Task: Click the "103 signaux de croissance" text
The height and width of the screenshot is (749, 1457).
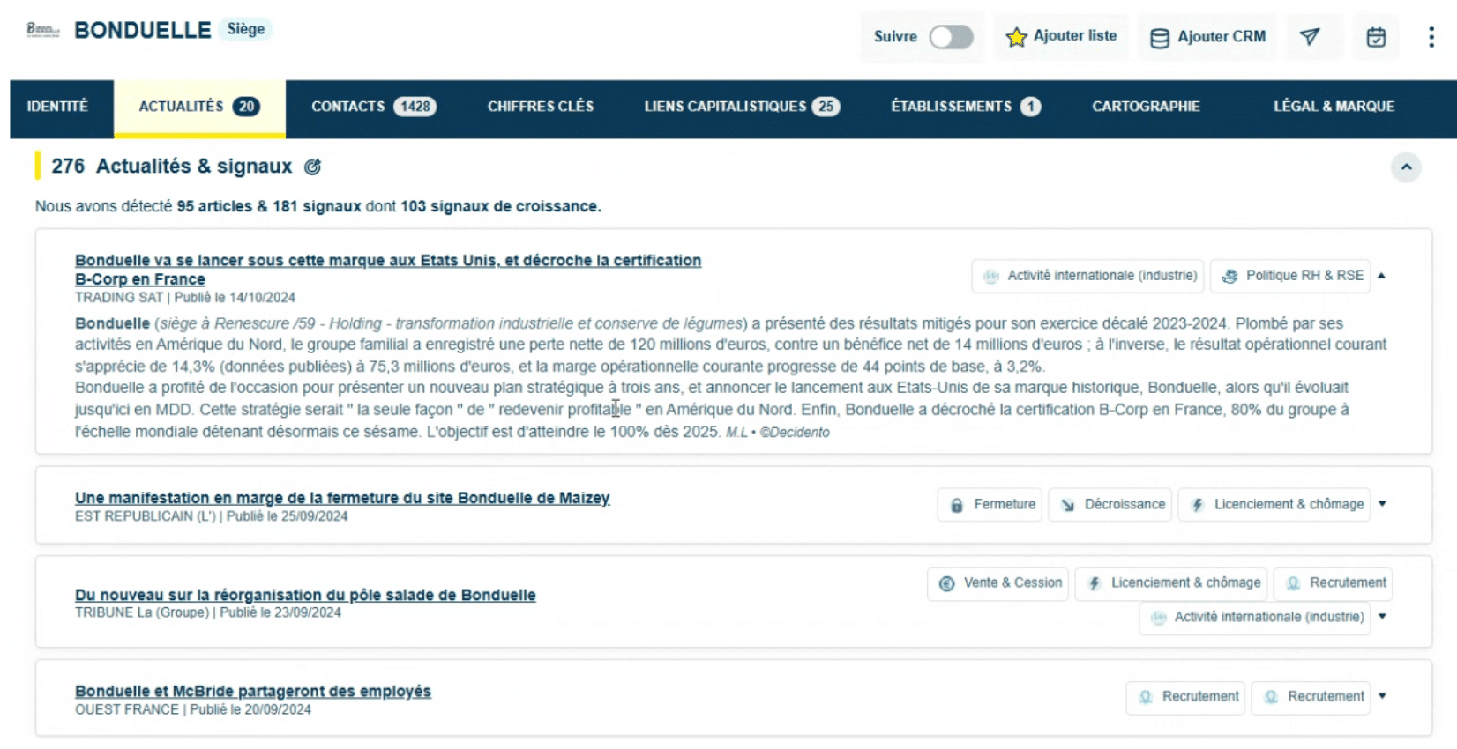Action: (500, 206)
